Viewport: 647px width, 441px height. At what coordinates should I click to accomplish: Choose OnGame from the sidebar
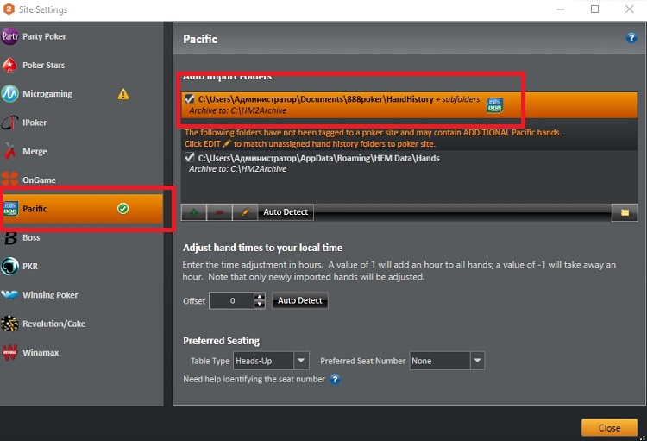pos(82,180)
